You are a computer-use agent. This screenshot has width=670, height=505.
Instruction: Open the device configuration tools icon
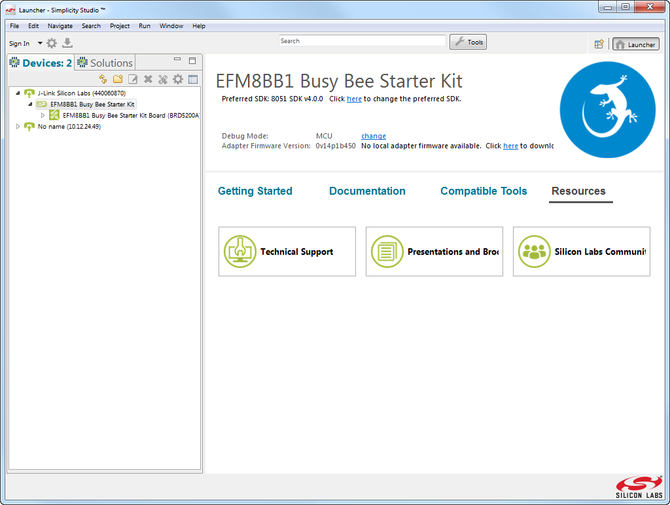[x=163, y=79]
